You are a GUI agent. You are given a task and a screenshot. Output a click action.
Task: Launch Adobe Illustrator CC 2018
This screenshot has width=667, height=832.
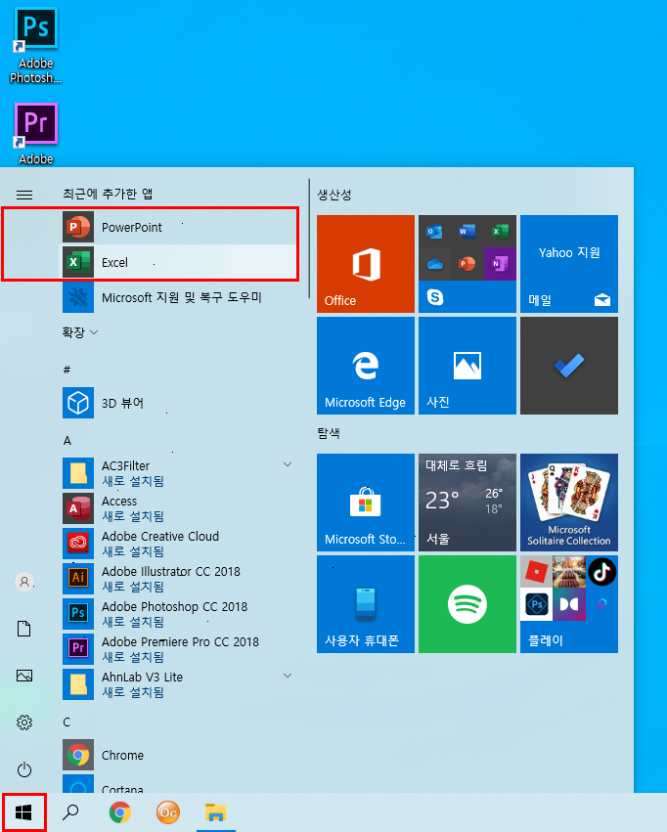point(178,579)
